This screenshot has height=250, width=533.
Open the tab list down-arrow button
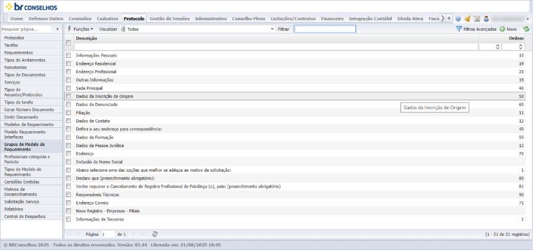click(449, 18)
